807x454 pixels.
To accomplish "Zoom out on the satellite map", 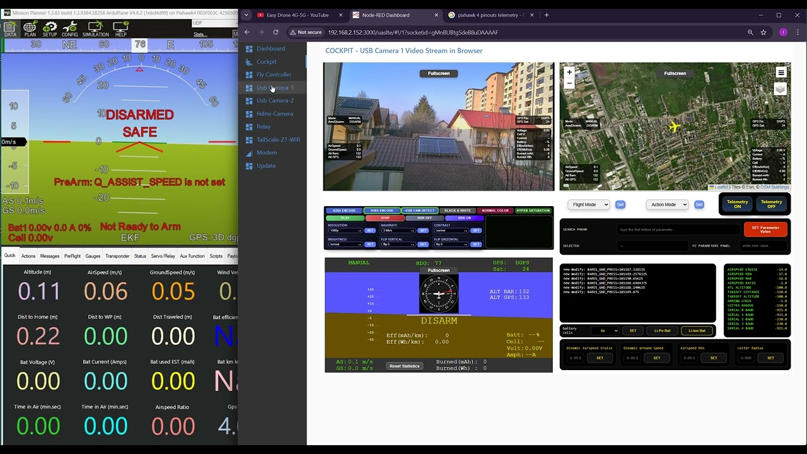I will tap(569, 83).
